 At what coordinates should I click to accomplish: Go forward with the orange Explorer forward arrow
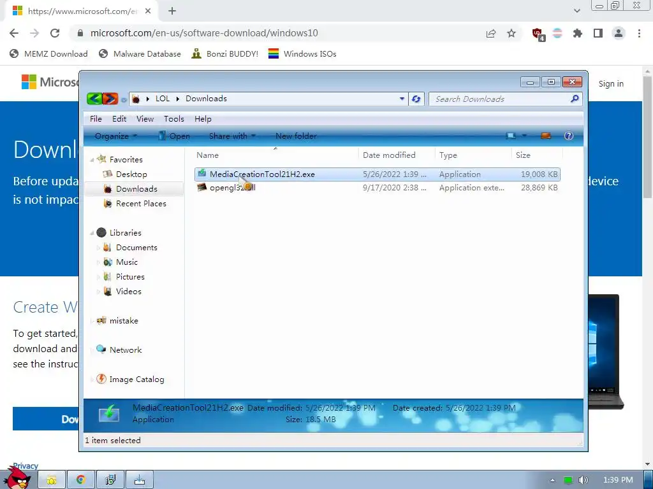(110, 99)
